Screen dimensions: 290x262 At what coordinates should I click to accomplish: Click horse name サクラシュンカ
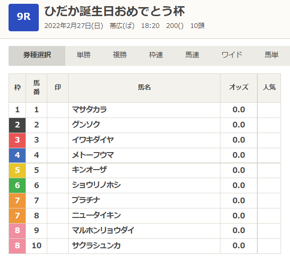pyautogui.click(x=96, y=246)
